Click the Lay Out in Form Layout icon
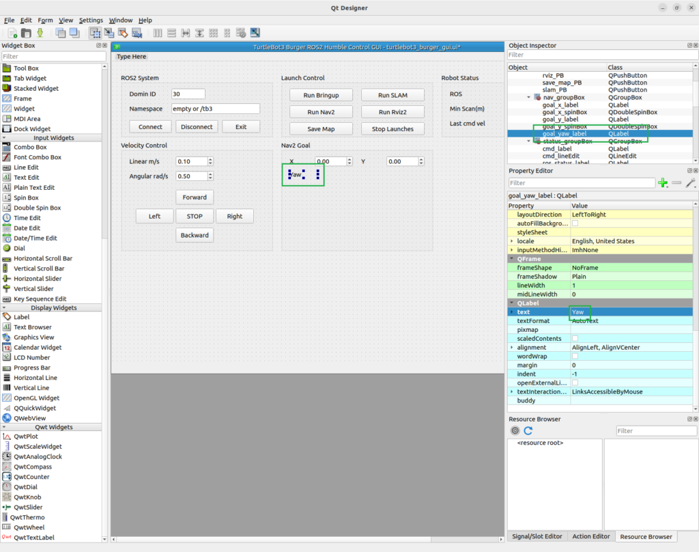This screenshot has height=552, width=699. point(227,33)
